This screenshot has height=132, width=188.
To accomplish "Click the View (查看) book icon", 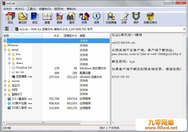I will 47,17.
